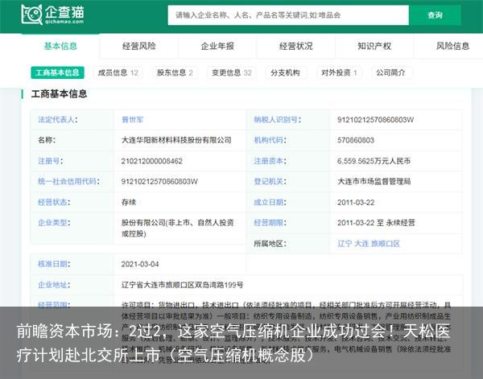The image size is (483, 379).
Task: Select the 分支机构 sub-tab
Action: [x=285, y=72]
